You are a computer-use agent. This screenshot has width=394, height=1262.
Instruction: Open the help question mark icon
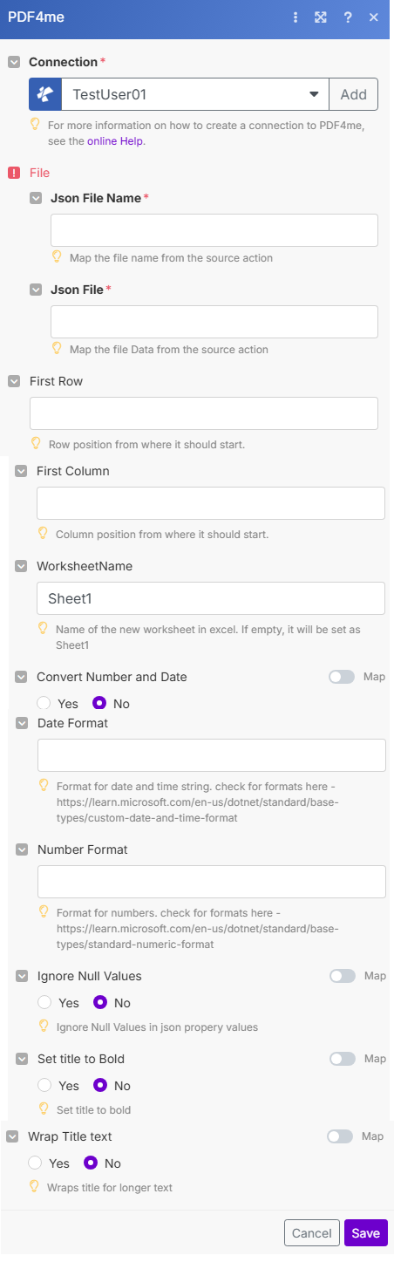pyautogui.click(x=348, y=17)
